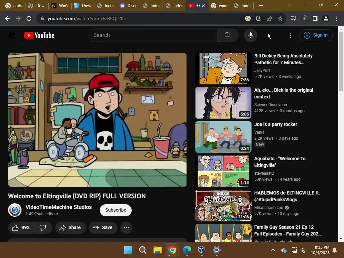Focus the YouTube Search field
The height and width of the screenshot is (258, 344).
tap(153, 35)
